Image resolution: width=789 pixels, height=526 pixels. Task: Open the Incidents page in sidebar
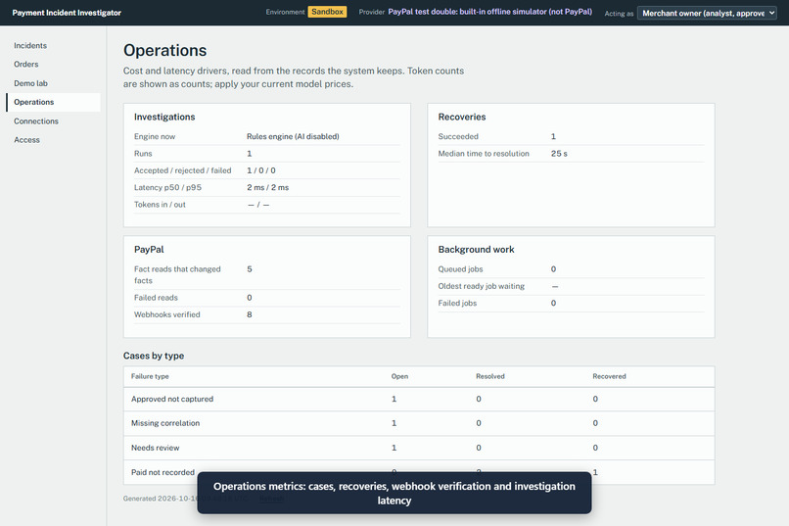(x=30, y=45)
